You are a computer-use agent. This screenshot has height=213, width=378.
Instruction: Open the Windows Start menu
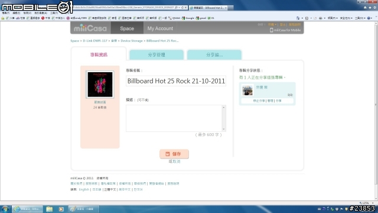(5, 209)
